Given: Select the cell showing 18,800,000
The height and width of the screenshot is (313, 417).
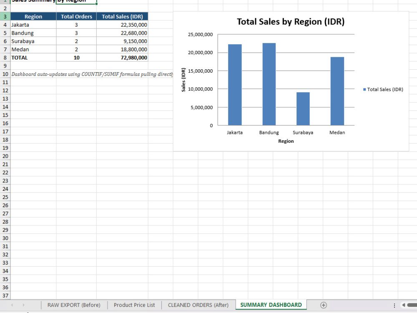Looking at the screenshot, I should coord(122,50).
